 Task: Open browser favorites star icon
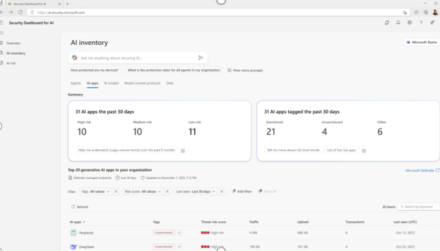[x=416, y=12]
